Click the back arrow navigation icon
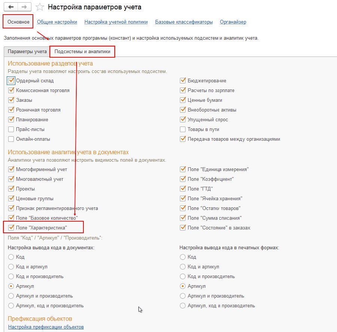 (x=11, y=7)
